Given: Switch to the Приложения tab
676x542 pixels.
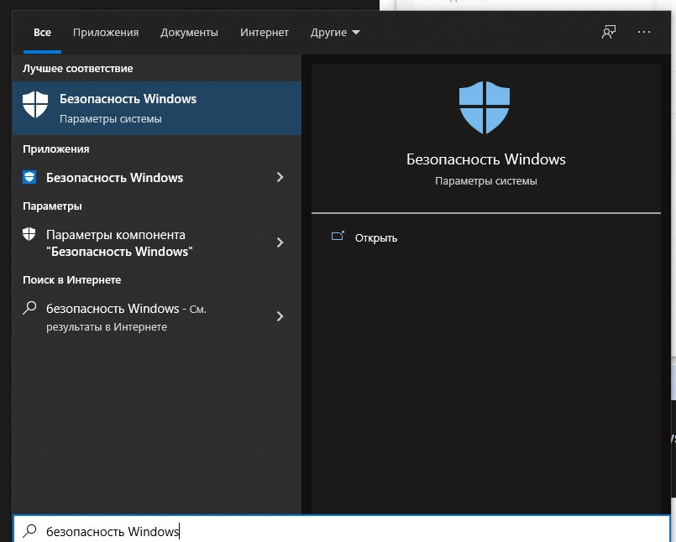Looking at the screenshot, I should [x=106, y=32].
